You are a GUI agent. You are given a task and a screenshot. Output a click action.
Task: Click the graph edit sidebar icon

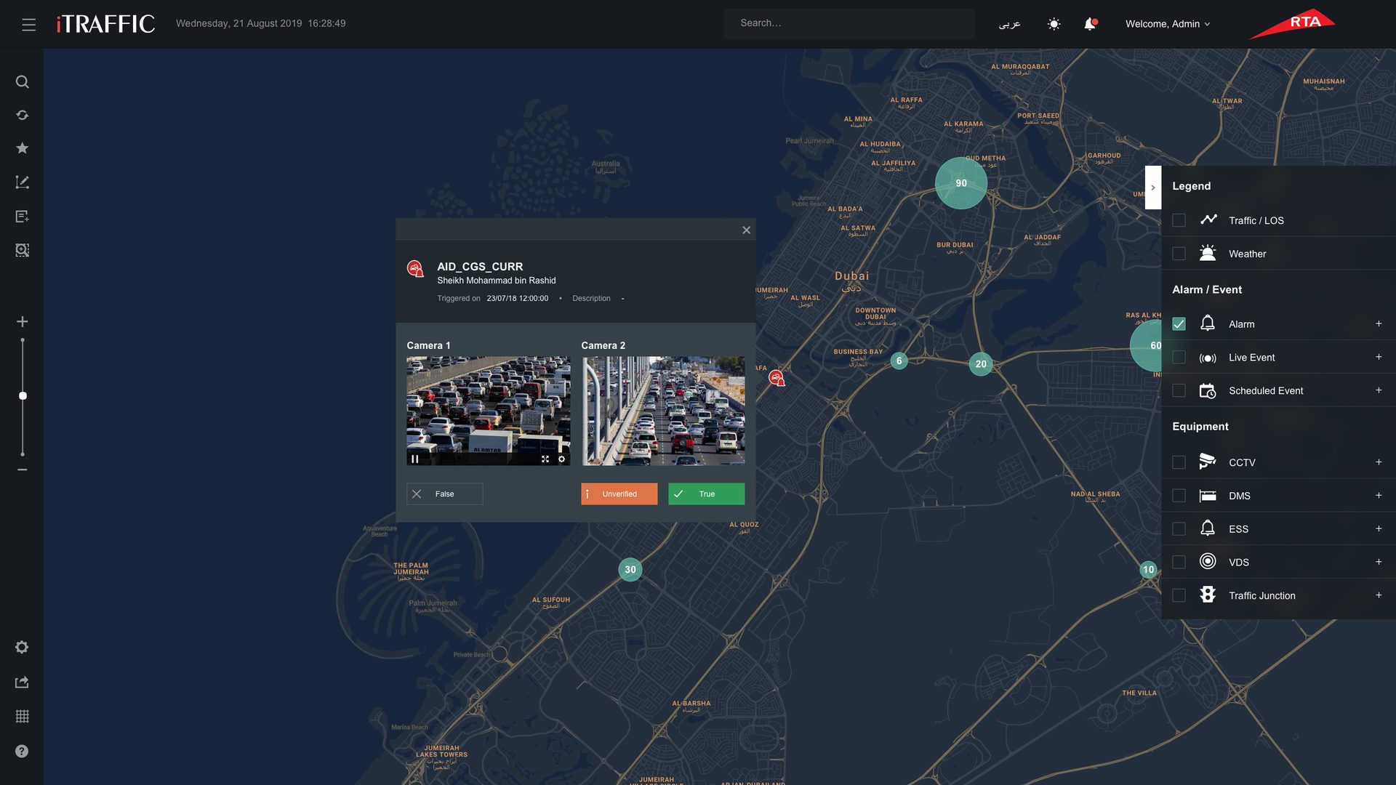pos(23,182)
